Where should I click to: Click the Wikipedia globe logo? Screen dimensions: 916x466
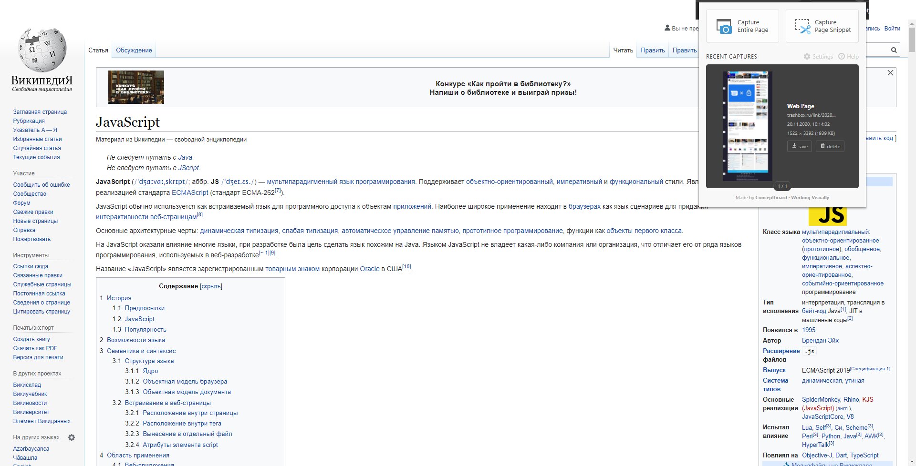pyautogui.click(x=42, y=49)
